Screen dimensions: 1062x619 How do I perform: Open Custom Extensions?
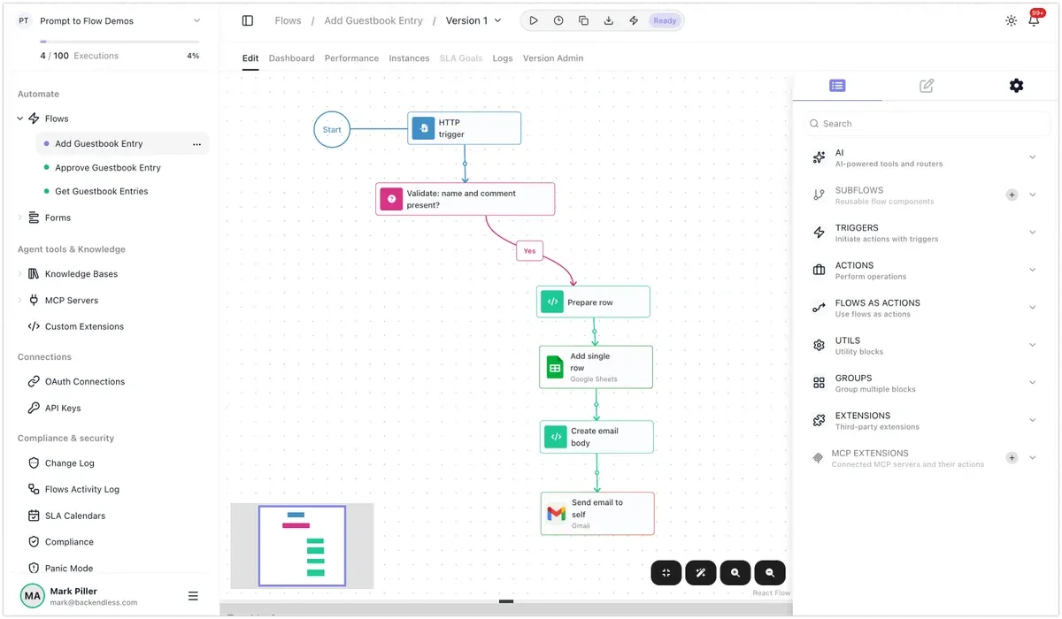click(84, 326)
